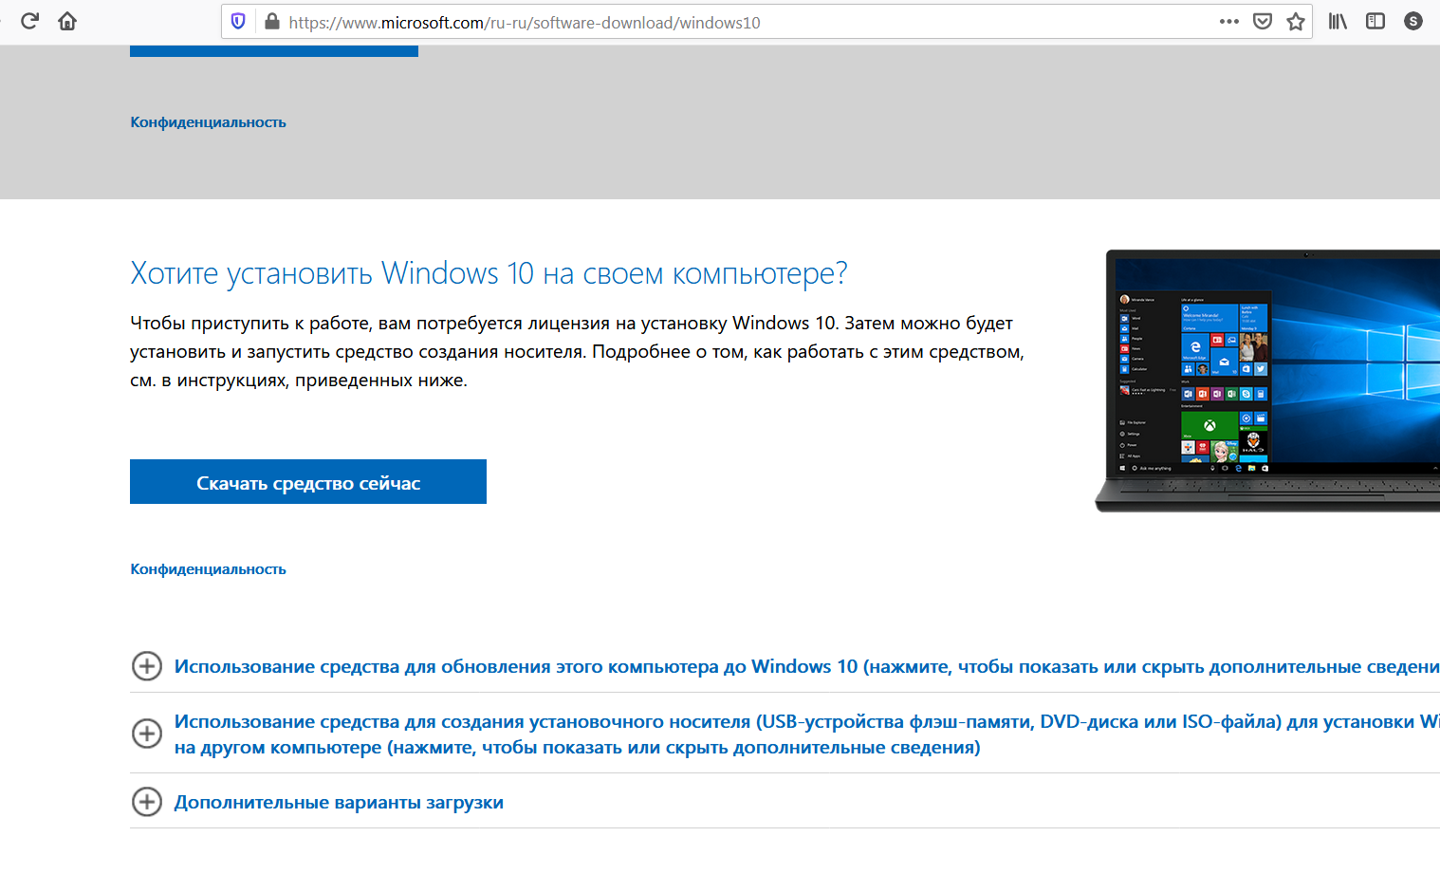Image resolution: width=1440 pixels, height=892 pixels.
Task: Show site security info via the padlock icon
Action: click(x=272, y=21)
